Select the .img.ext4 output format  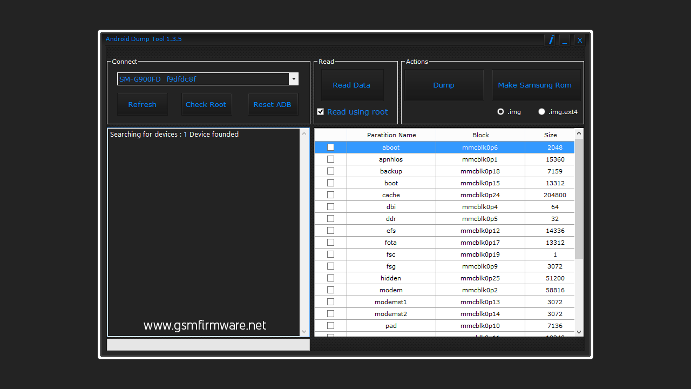541,111
